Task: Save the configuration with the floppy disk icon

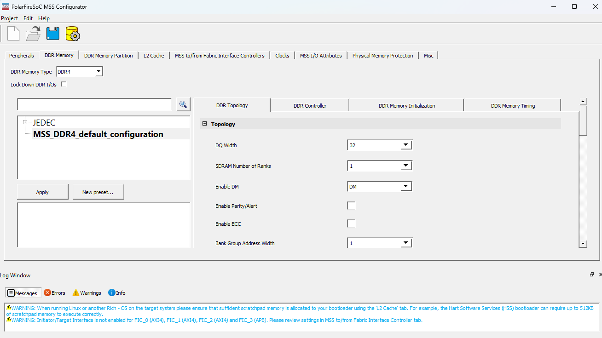Action: click(x=53, y=34)
